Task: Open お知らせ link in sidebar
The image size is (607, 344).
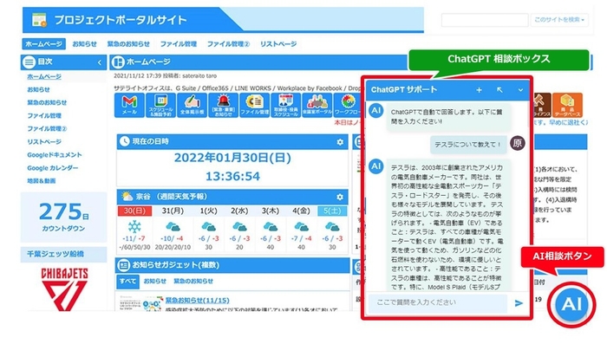Action: 38,90
